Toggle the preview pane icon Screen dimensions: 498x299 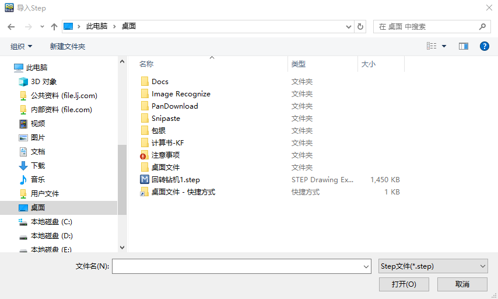[x=464, y=46]
